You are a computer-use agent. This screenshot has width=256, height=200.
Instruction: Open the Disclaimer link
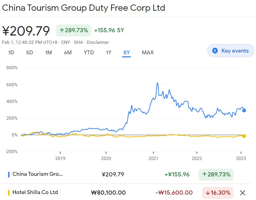coord(98,42)
